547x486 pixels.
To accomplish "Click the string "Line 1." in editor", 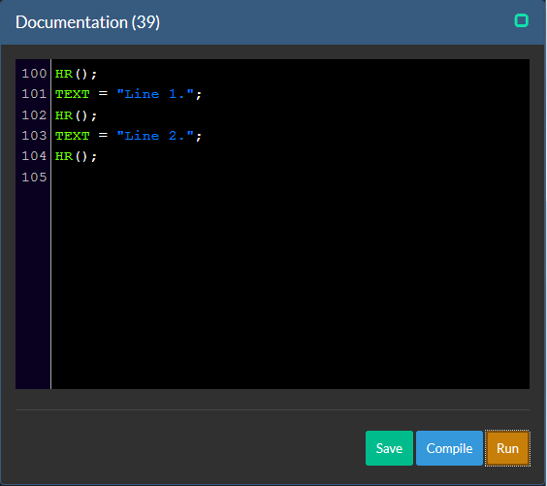I will [155, 94].
